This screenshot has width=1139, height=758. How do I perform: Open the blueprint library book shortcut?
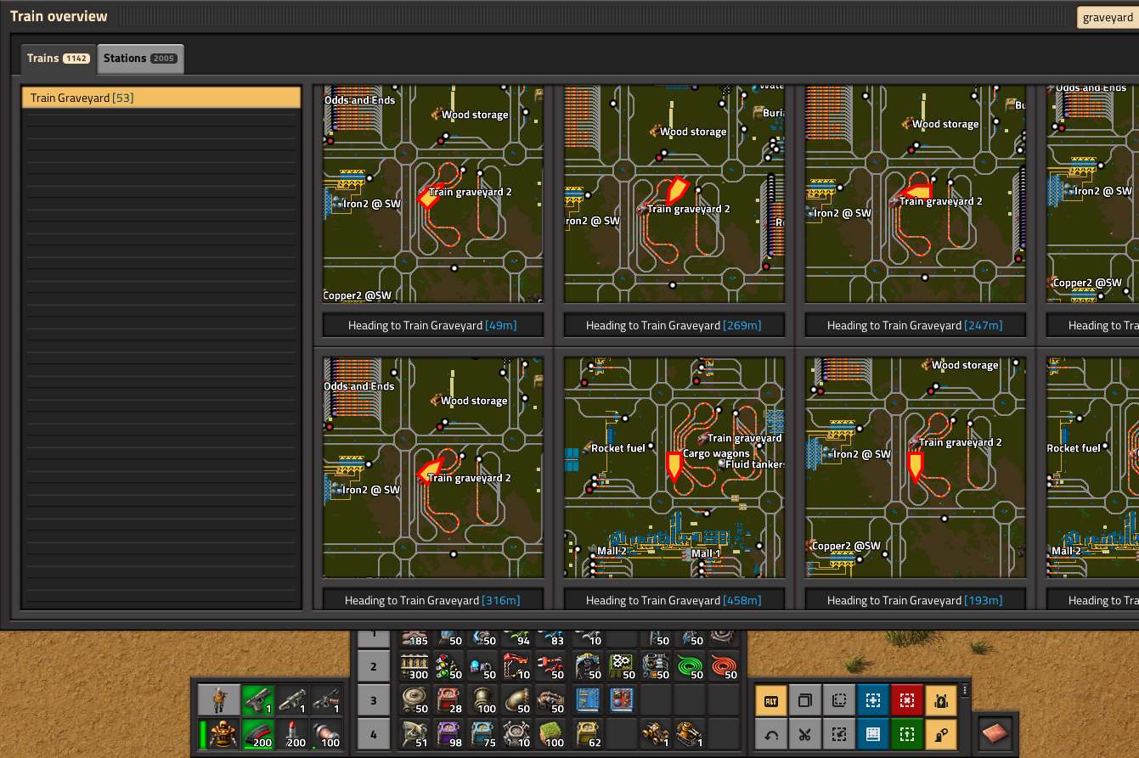tap(873, 734)
